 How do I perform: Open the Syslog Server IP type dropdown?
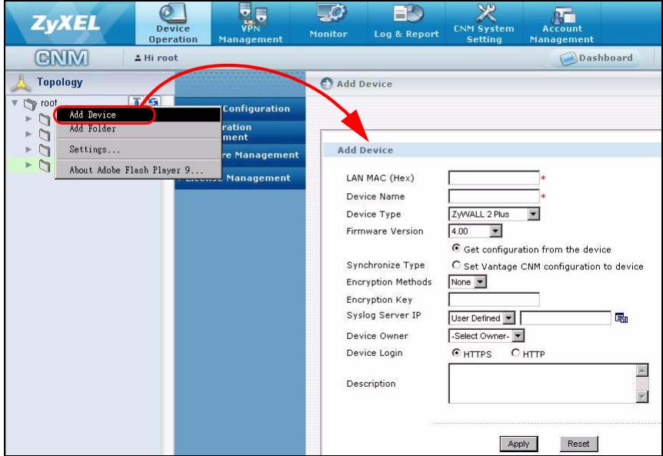tap(481, 318)
